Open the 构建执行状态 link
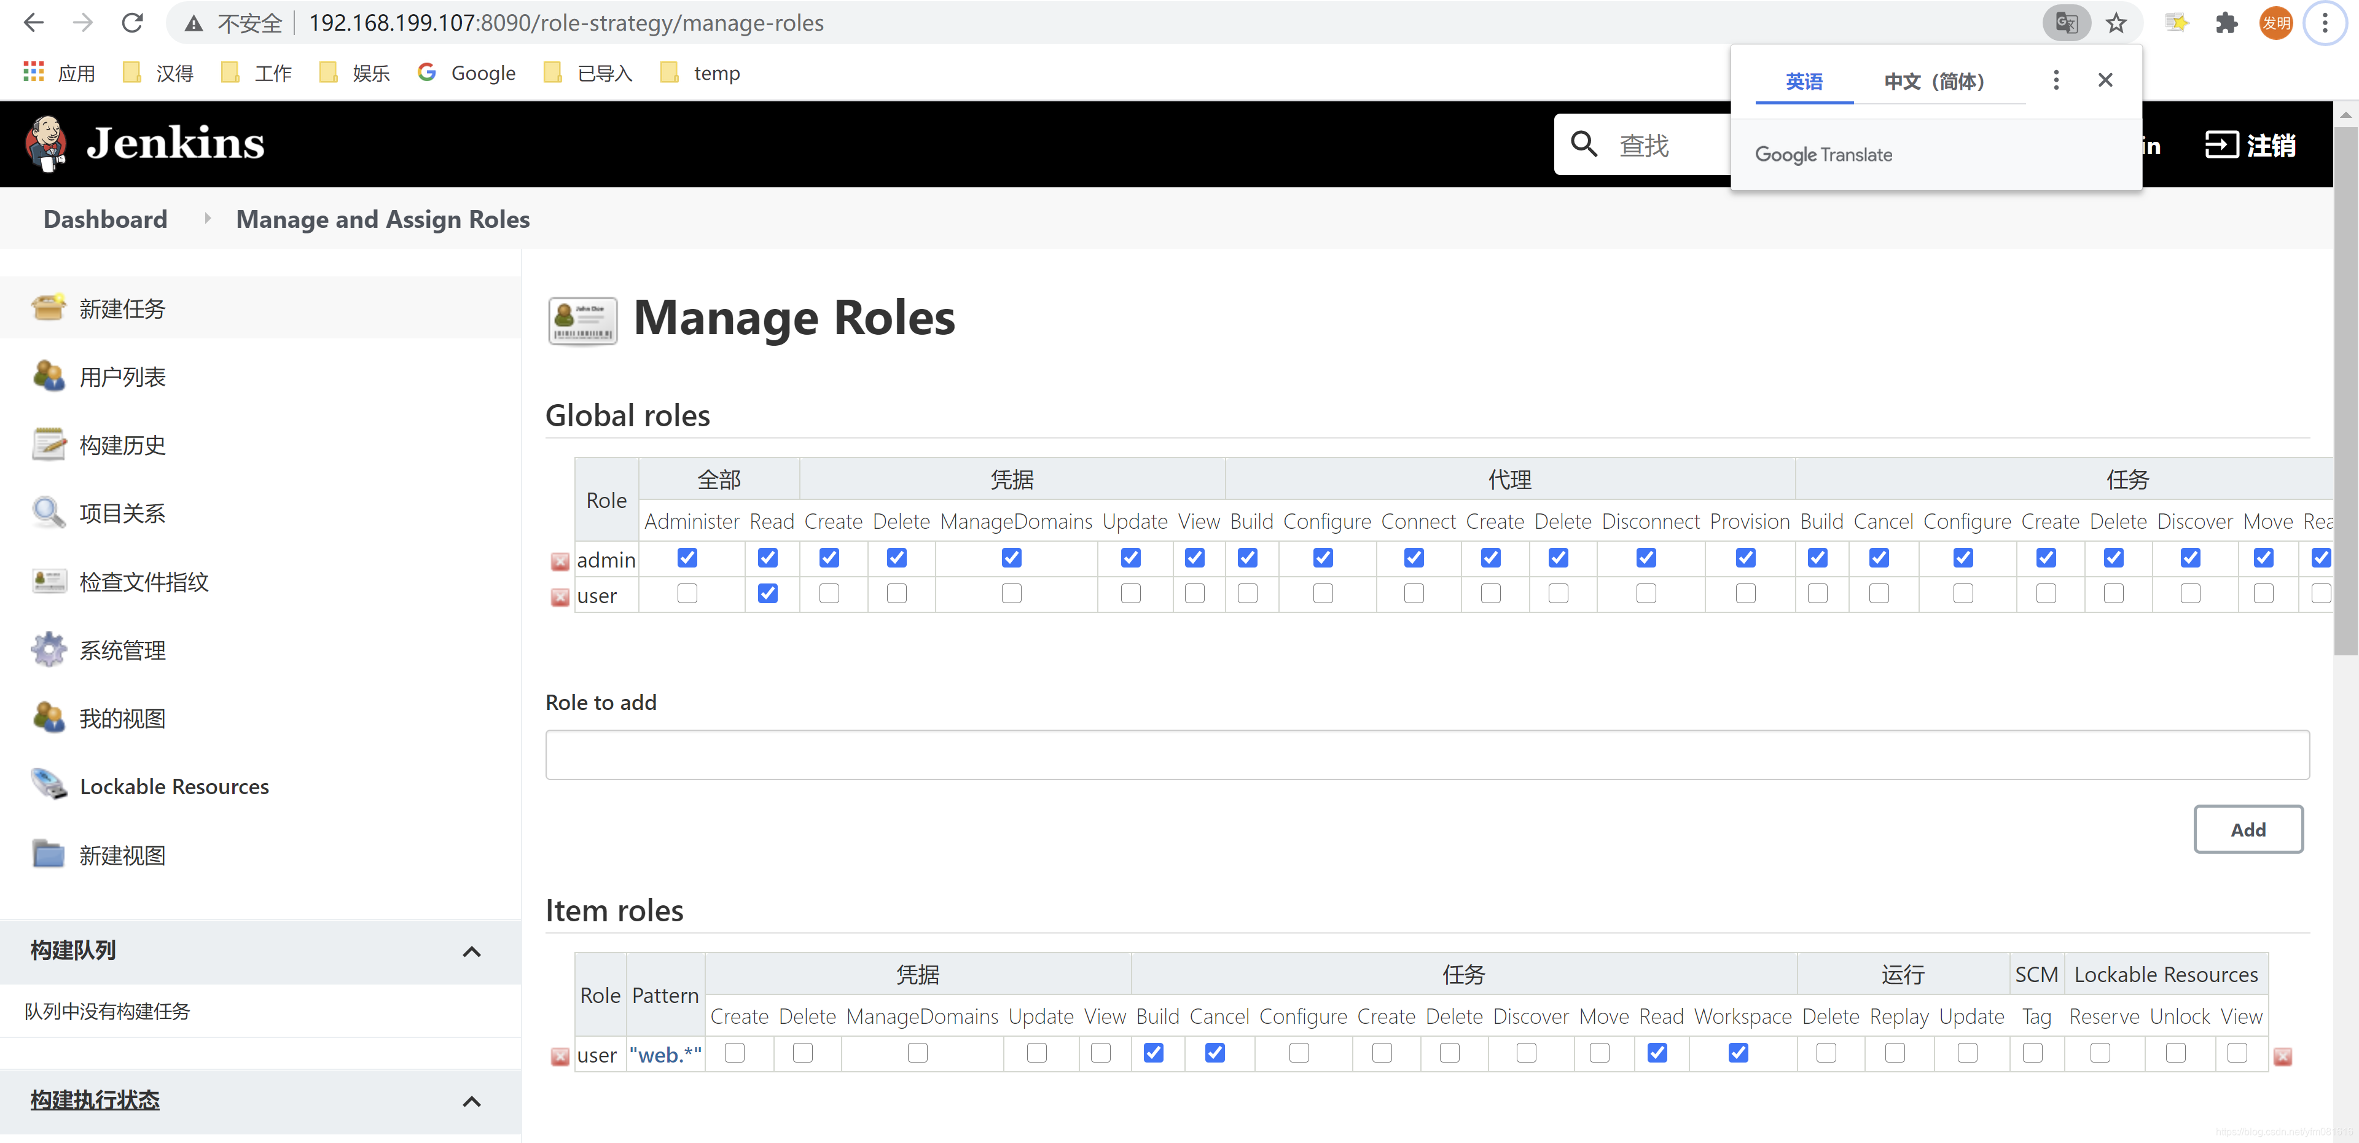Image resolution: width=2359 pixels, height=1143 pixels. tap(95, 1099)
